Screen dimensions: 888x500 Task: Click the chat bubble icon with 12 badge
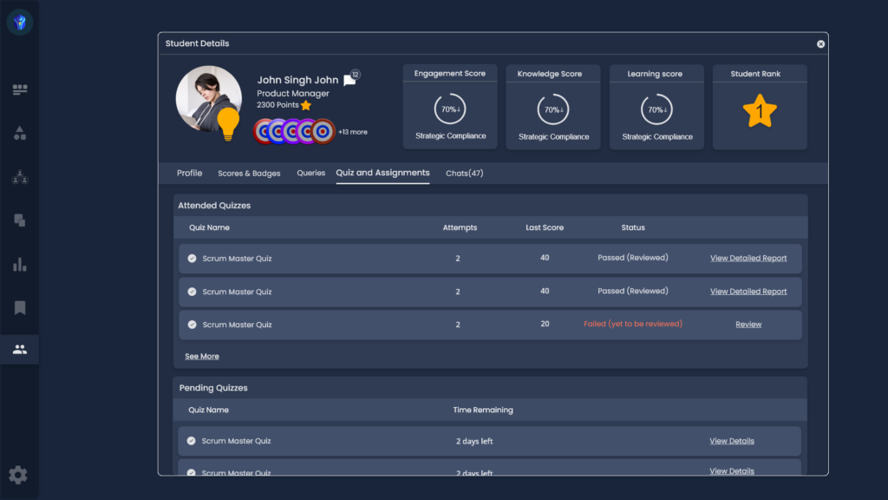click(350, 81)
